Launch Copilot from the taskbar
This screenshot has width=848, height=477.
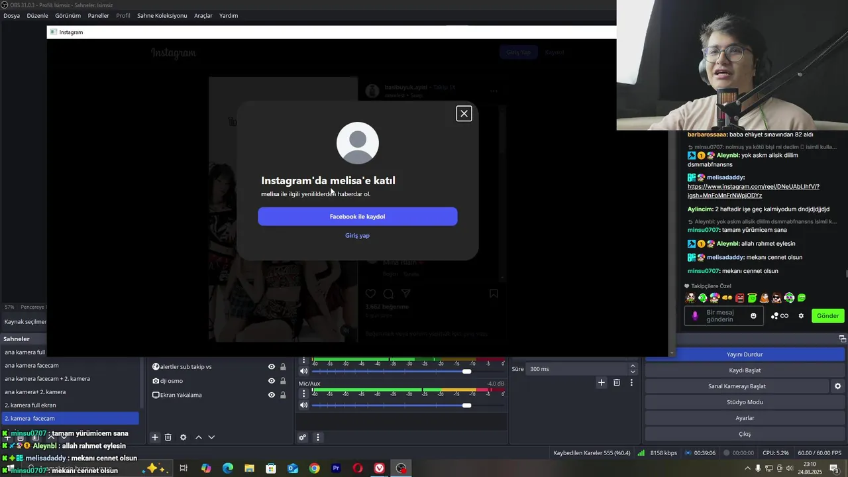coord(206,468)
